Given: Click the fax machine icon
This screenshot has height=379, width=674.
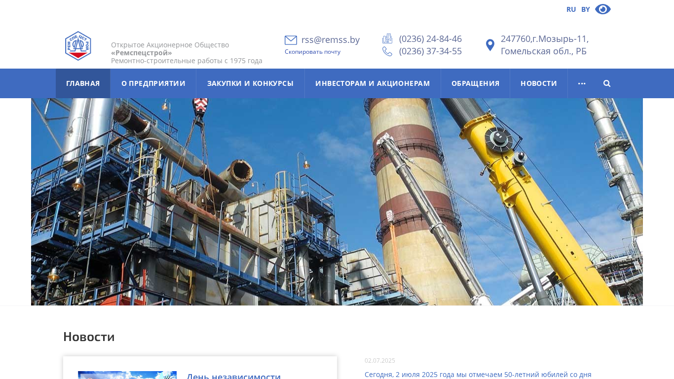Looking at the screenshot, I should click(x=387, y=38).
